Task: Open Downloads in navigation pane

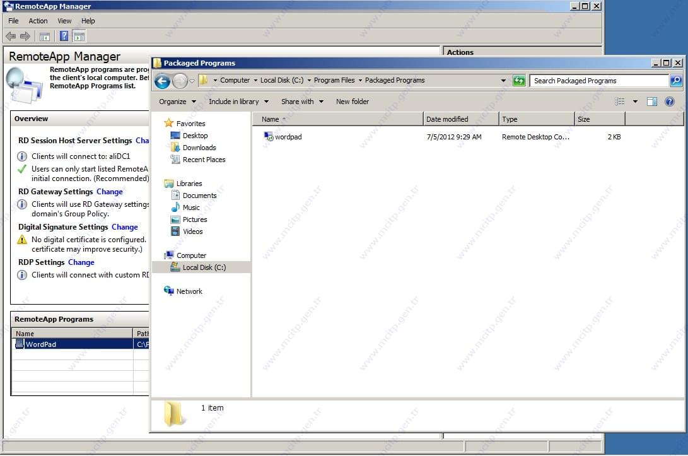Action: click(199, 148)
